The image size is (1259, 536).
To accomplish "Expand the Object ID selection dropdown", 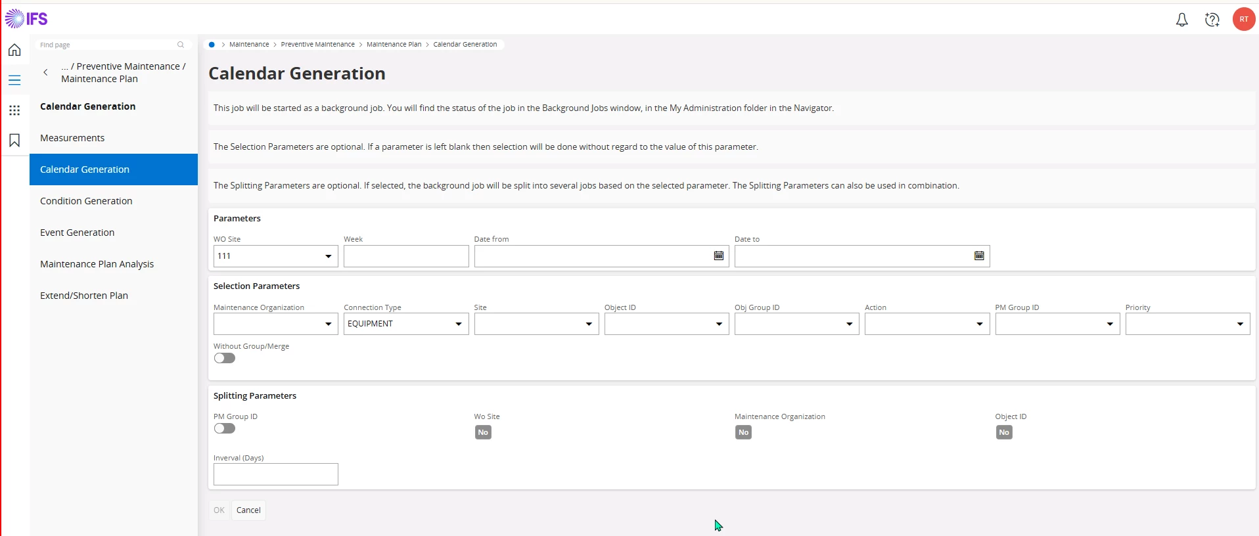I will coord(719,324).
